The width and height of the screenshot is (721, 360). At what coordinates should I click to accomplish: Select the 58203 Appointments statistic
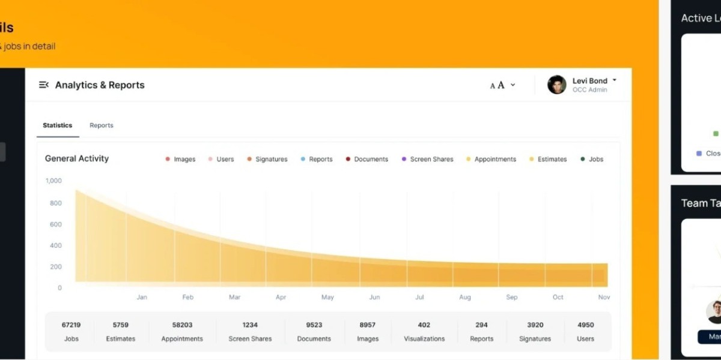(x=182, y=331)
